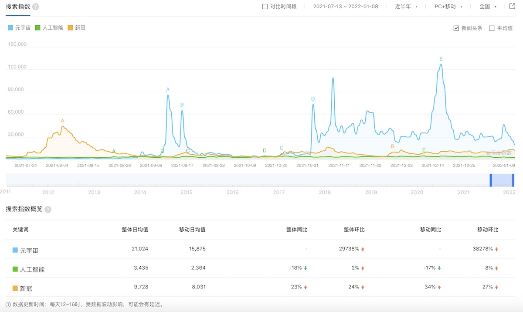
Task: Click the 新冠 legend color swatch
Action: (x=71, y=28)
